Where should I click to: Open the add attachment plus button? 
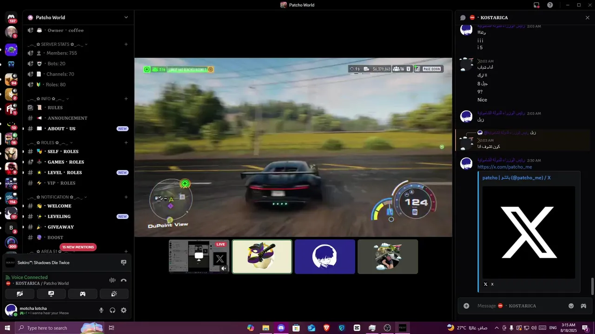[466, 306]
